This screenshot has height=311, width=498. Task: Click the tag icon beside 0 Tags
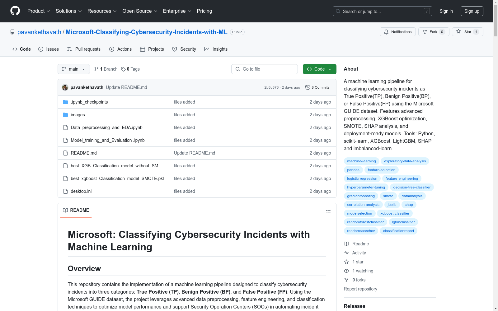point(123,69)
